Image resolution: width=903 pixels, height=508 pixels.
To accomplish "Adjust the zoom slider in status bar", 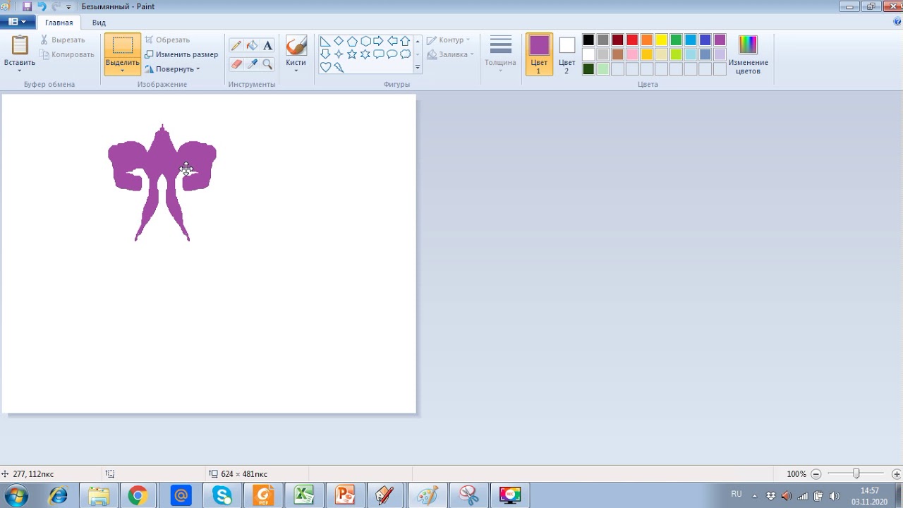I will pyautogui.click(x=856, y=474).
